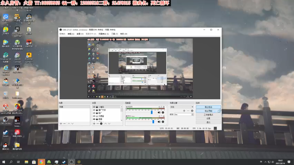The image size is (294, 165).
Task: Move the selected source up
Action: coord(105,124)
